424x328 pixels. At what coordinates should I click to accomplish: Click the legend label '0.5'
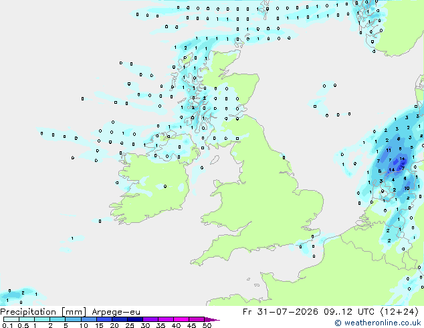[23, 325]
